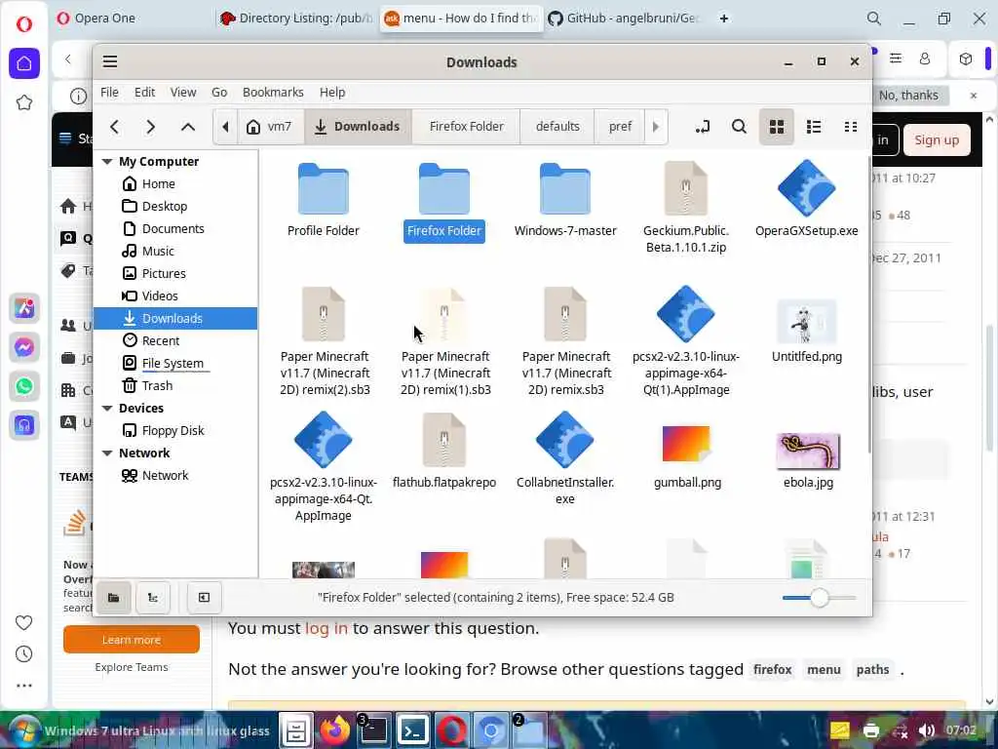Open the search files magnifier
998x749 pixels.
point(739,127)
